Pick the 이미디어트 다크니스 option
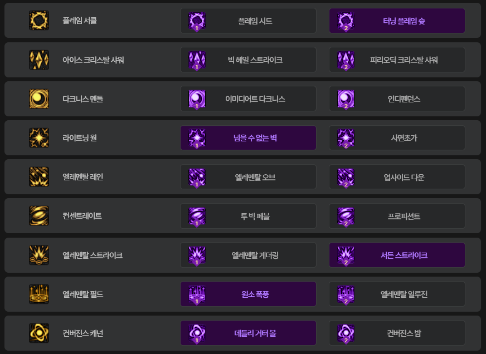Image resolution: width=486 pixels, height=354 pixels. tap(248, 99)
